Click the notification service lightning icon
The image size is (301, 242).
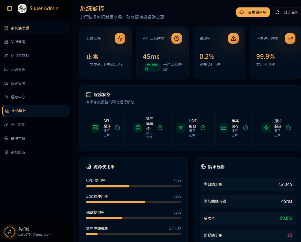coord(266,128)
